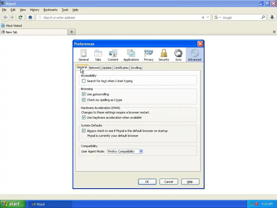Open the Applications preferences pane
The image size is (277, 208).
point(131,55)
